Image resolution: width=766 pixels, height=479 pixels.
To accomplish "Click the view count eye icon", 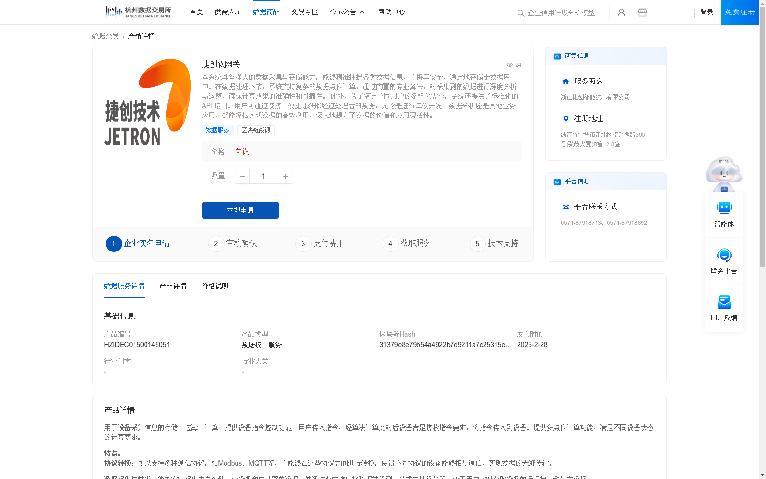I will [x=510, y=65].
